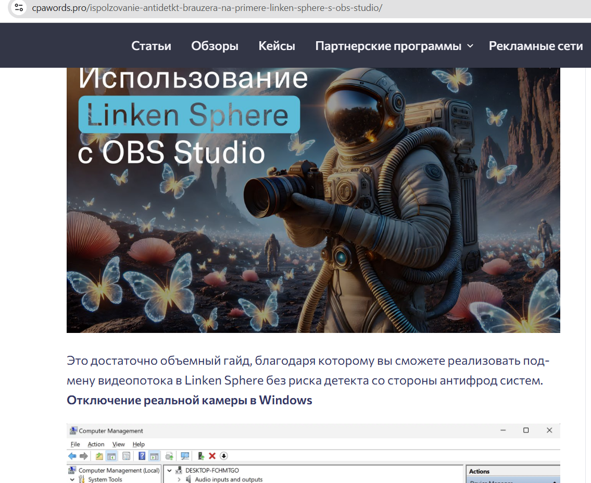The image size is (591, 483).
Task: Toggle Show/Hide Console Tree icon
Action: (111, 456)
